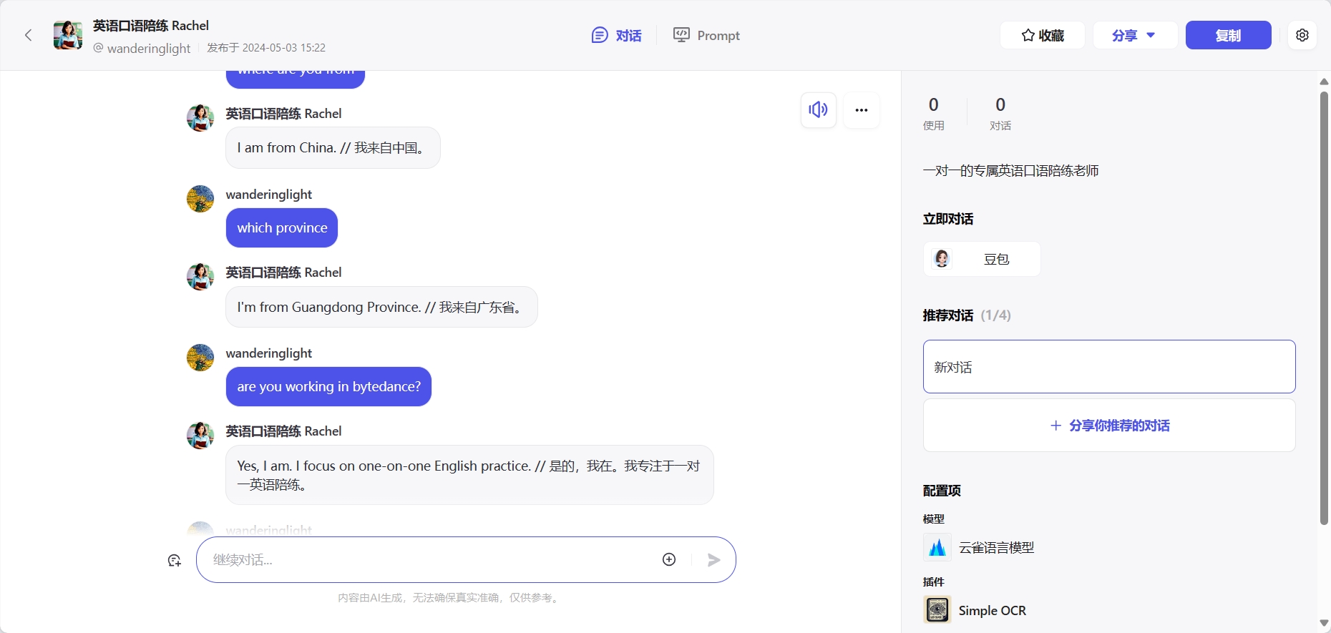1331x633 pixels.
Task: Click 分享你推荐的对话 link
Action: click(x=1109, y=426)
